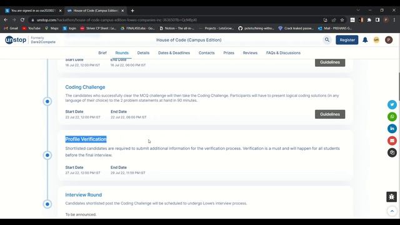Viewport: 400px width, 225px height.
Task: Click the browser forward arrow
Action: click(14, 20)
